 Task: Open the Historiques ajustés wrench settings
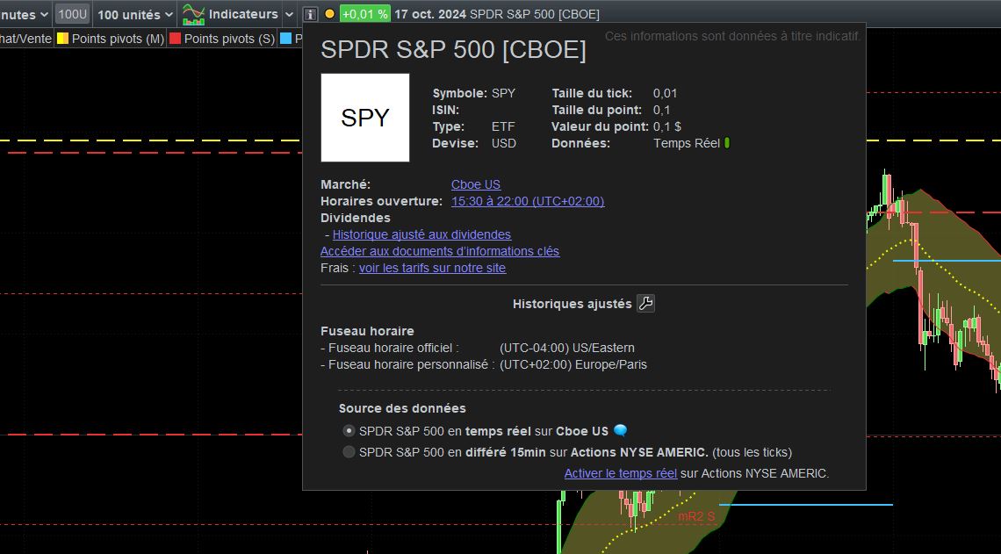point(646,304)
